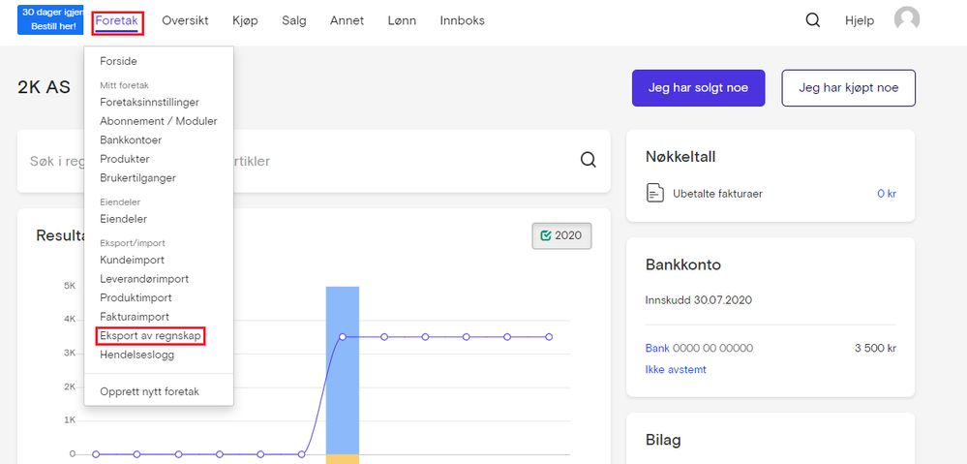
Task: Click the unpaid invoices document icon
Action: (x=655, y=193)
